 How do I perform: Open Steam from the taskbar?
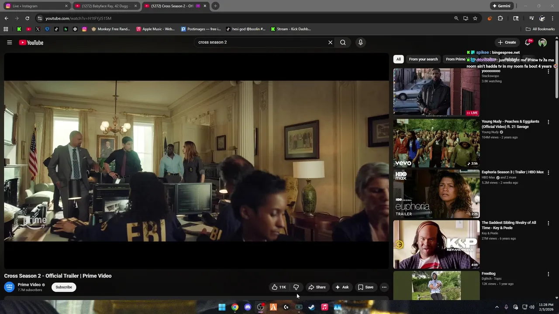tap(311, 307)
